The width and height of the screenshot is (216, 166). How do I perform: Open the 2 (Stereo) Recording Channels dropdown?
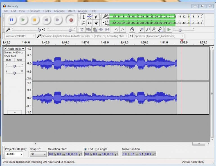(x=111, y=36)
